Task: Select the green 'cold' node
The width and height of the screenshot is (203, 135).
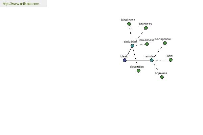Action: click(x=171, y=60)
